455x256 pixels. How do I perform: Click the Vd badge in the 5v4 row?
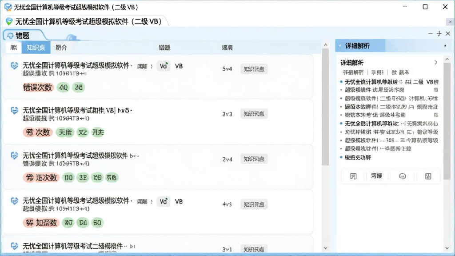point(164,66)
